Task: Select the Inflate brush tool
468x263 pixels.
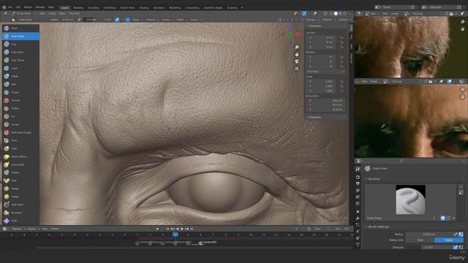Action: tap(20, 76)
